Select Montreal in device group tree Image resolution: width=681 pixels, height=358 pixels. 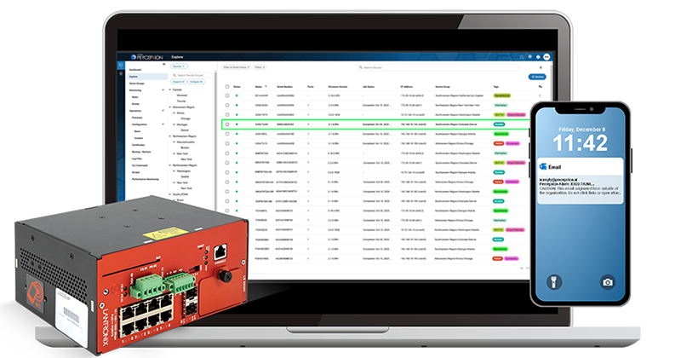point(182,95)
